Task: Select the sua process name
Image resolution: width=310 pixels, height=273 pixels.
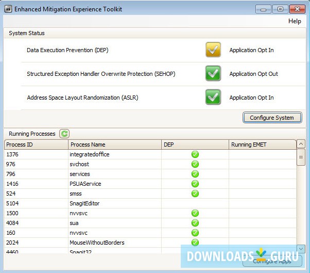Action: [74, 223]
